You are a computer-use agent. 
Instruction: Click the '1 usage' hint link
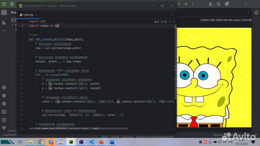tap(33, 35)
